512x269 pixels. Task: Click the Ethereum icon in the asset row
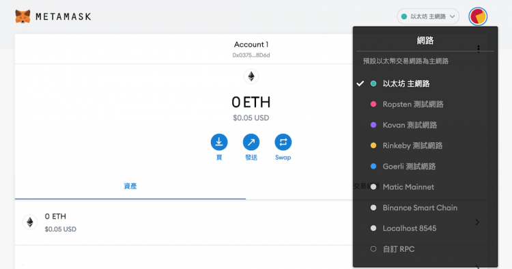[30, 223]
